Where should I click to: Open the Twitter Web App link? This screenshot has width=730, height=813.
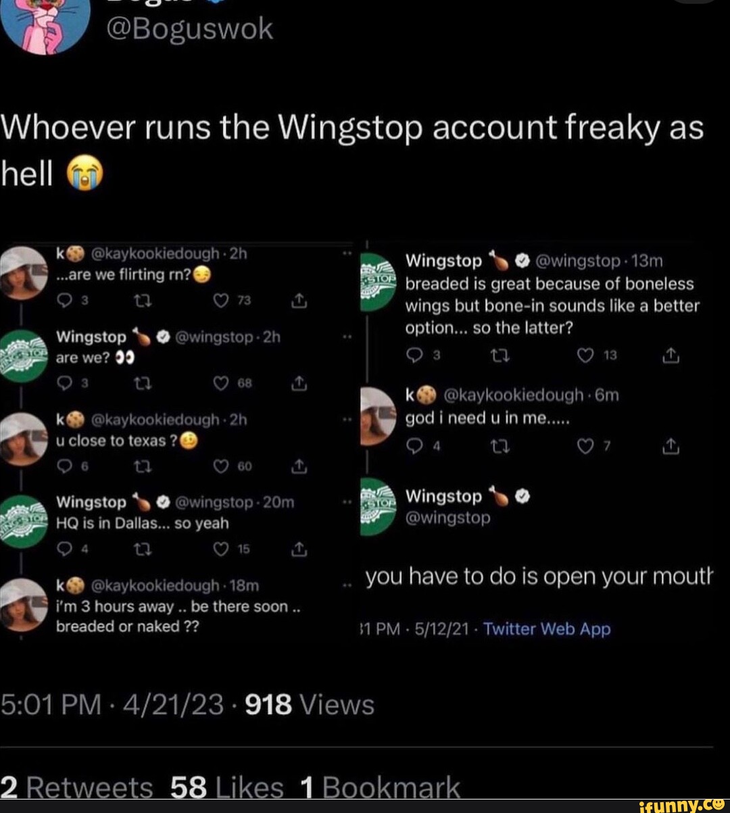click(547, 629)
